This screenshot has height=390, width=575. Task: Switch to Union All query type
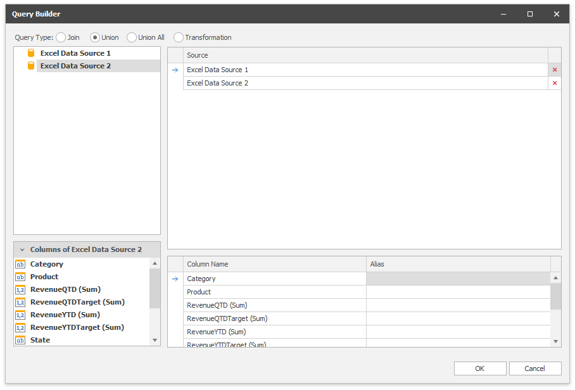[131, 37]
